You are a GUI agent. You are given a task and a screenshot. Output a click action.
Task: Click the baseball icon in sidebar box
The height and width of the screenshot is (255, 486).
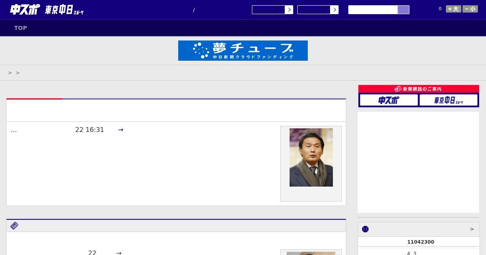coord(365,229)
